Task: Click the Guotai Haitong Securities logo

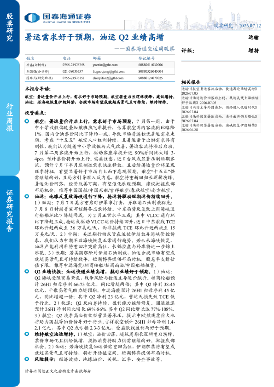Action: click(58, 18)
